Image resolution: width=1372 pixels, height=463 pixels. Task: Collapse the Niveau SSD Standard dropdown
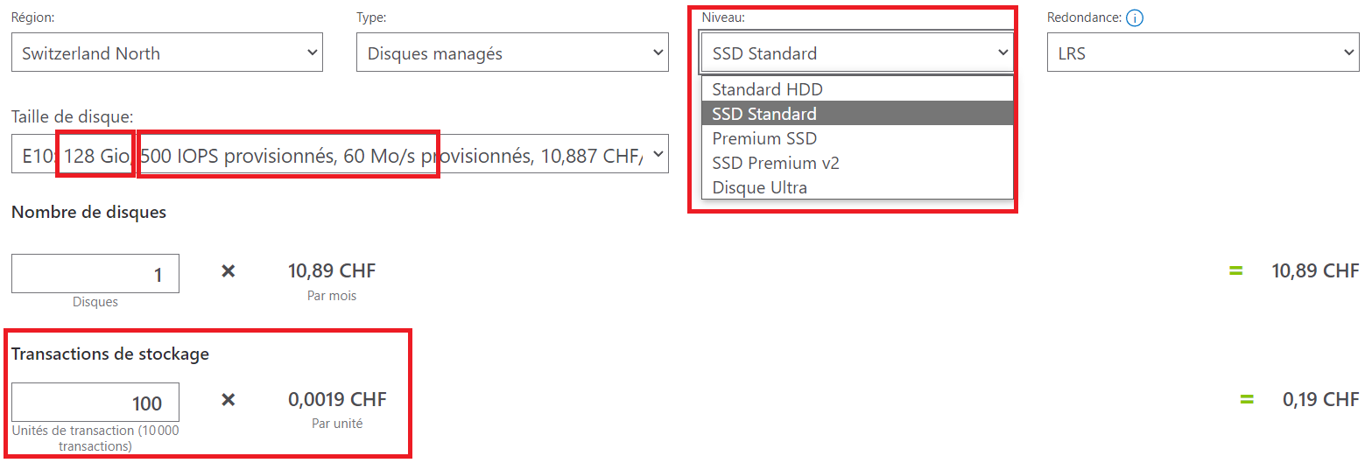[857, 53]
